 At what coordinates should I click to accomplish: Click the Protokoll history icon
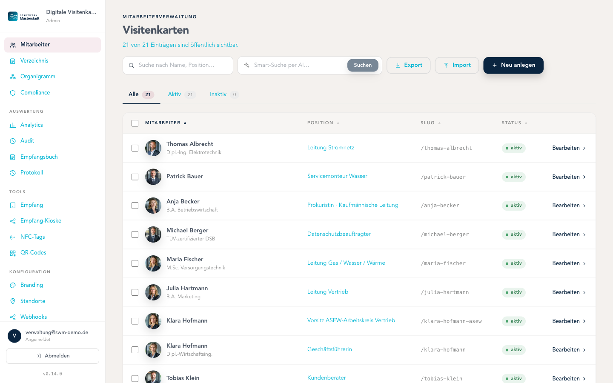coord(13,173)
